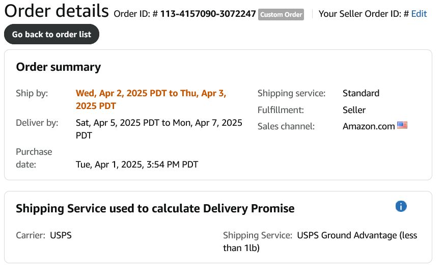Click the USPS carrier value
The image size is (444, 276).
tap(61, 235)
